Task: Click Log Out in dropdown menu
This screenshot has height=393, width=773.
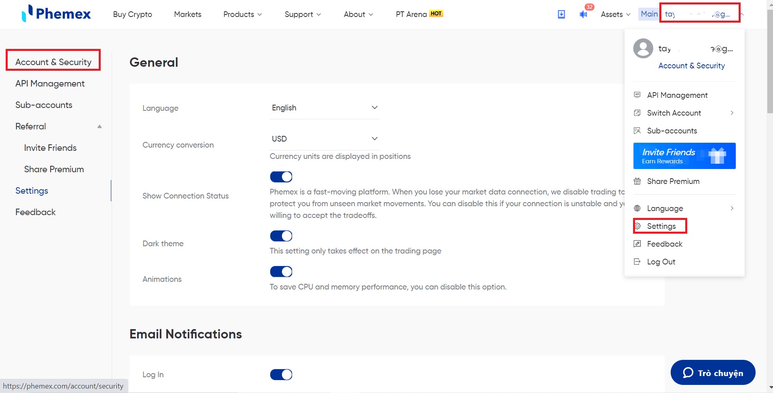Action: [661, 262]
